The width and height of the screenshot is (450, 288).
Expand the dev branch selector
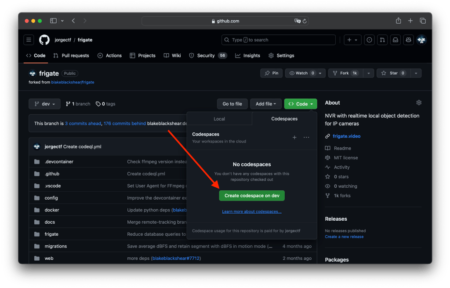(44, 104)
